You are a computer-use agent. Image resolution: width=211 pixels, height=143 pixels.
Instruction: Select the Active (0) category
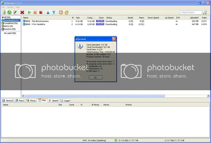7,26
